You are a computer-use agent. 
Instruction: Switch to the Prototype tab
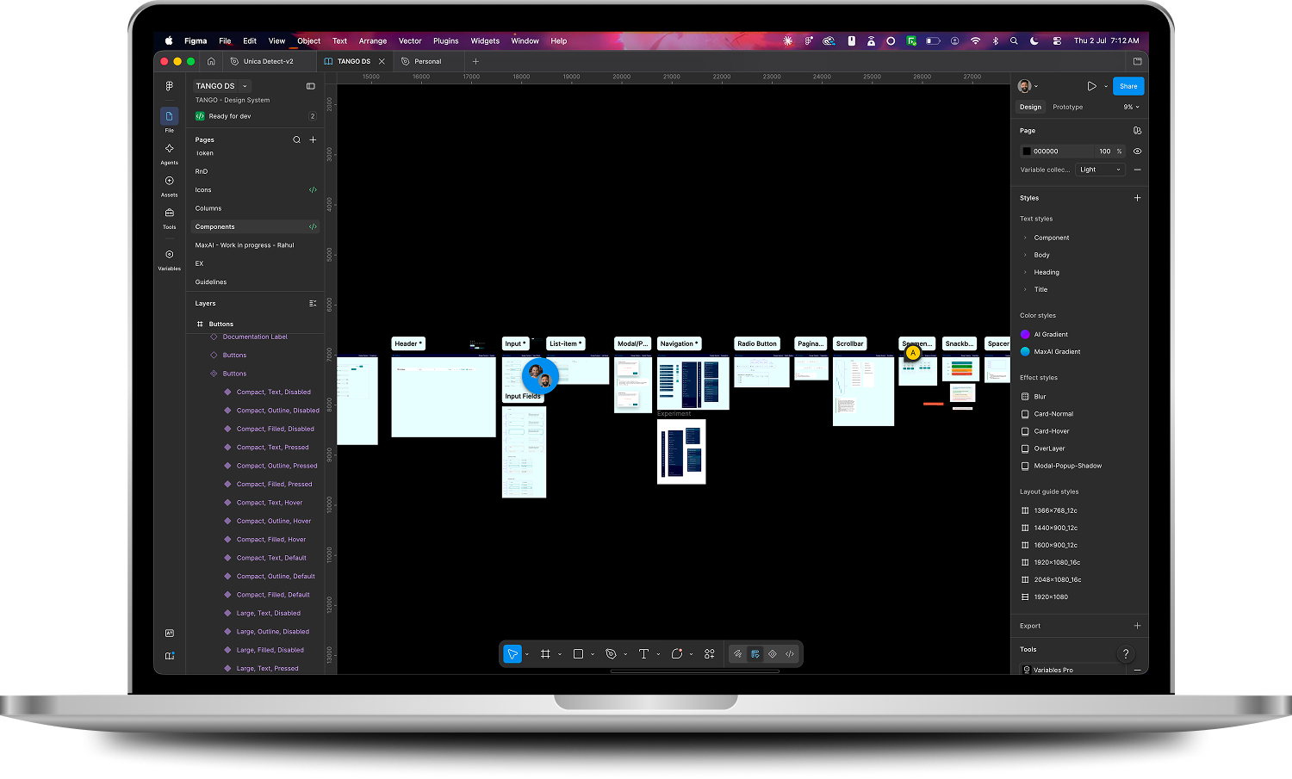(x=1067, y=107)
